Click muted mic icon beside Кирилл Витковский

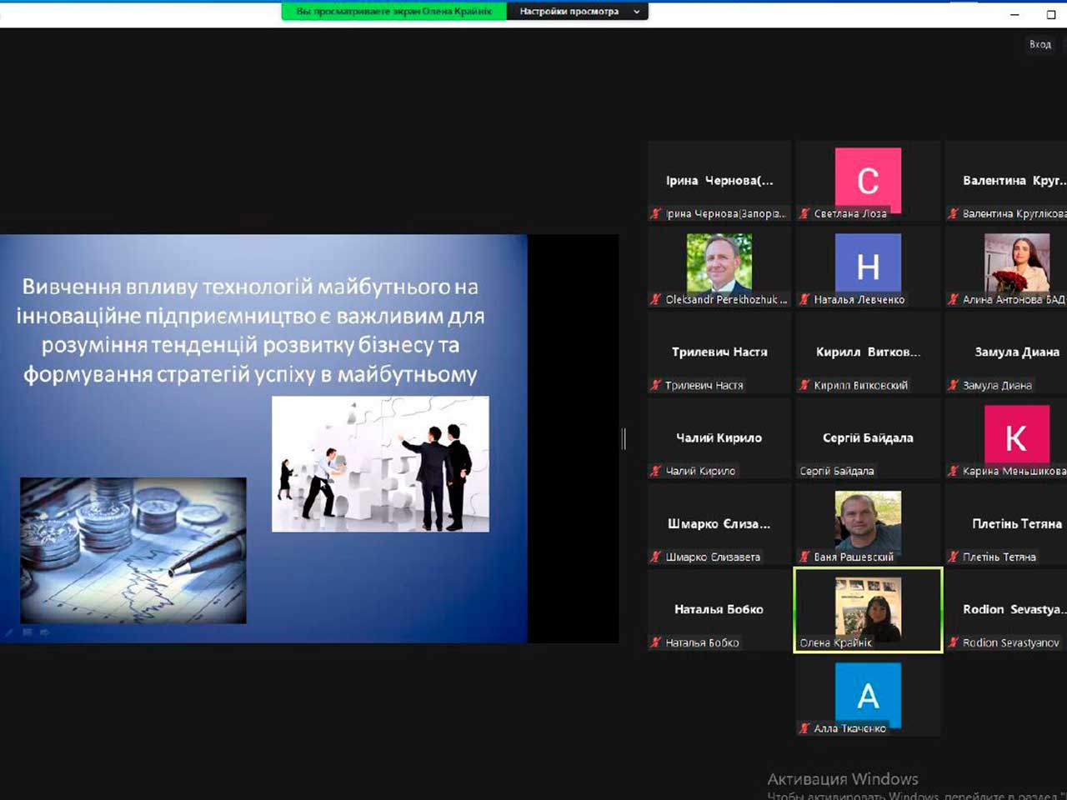pos(804,386)
